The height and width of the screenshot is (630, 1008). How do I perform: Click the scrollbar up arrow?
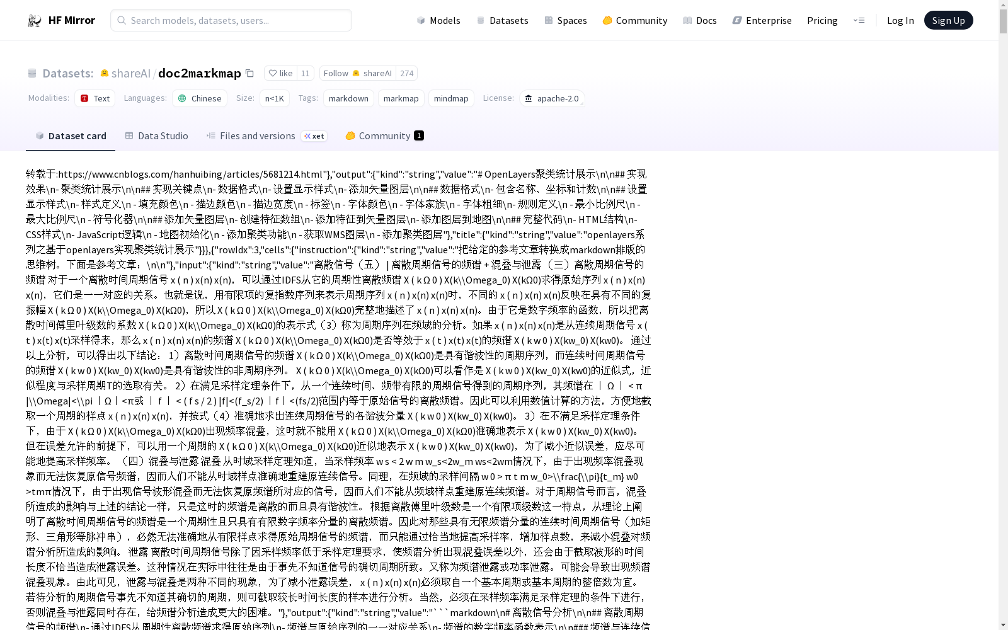pyautogui.click(x=1003, y=4)
